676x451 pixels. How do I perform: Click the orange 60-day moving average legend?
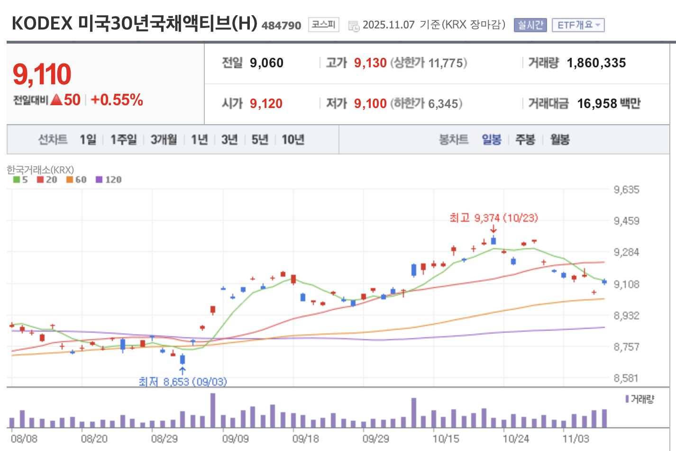76,180
